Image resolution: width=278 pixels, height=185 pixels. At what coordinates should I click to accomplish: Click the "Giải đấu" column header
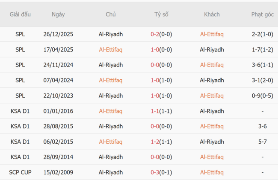tap(20, 14)
